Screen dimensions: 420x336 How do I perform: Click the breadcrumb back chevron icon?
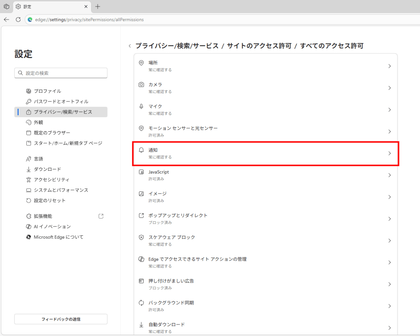coord(130,46)
